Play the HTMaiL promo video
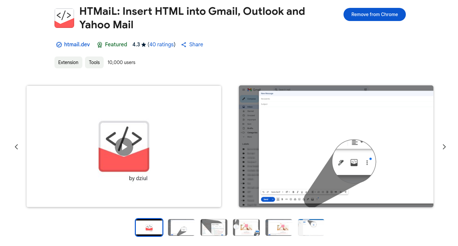This screenshot has width=458, height=246. point(124,147)
